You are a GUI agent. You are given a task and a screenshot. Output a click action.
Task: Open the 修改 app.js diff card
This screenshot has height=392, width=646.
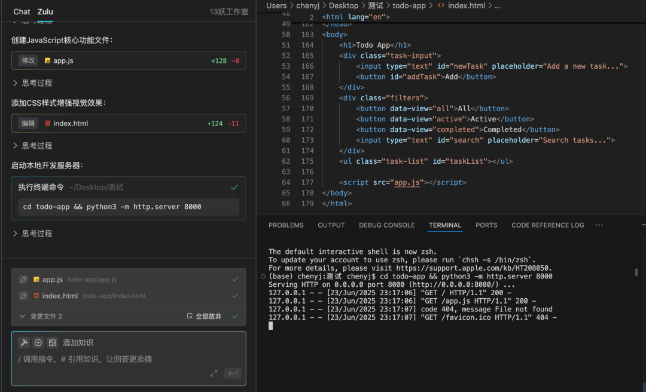129,60
